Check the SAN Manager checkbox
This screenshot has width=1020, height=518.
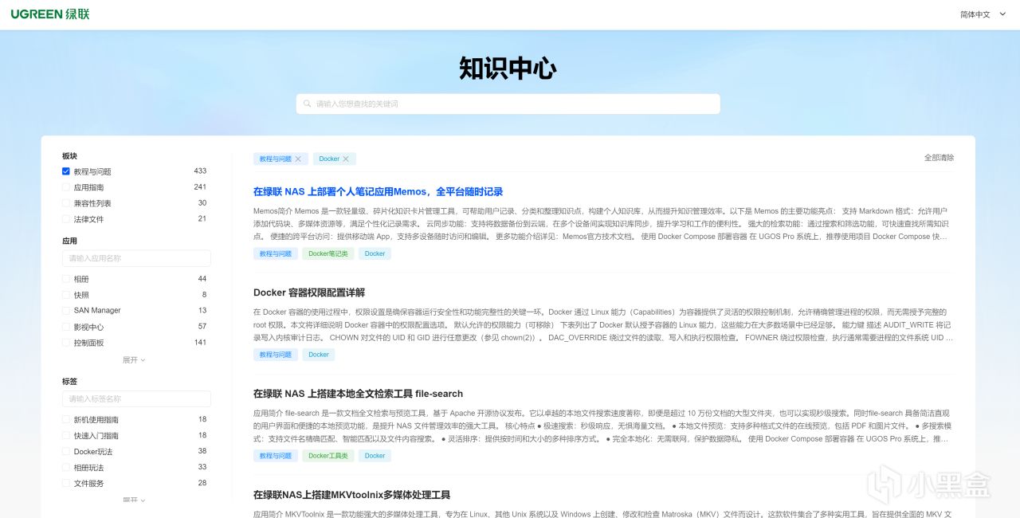point(66,311)
